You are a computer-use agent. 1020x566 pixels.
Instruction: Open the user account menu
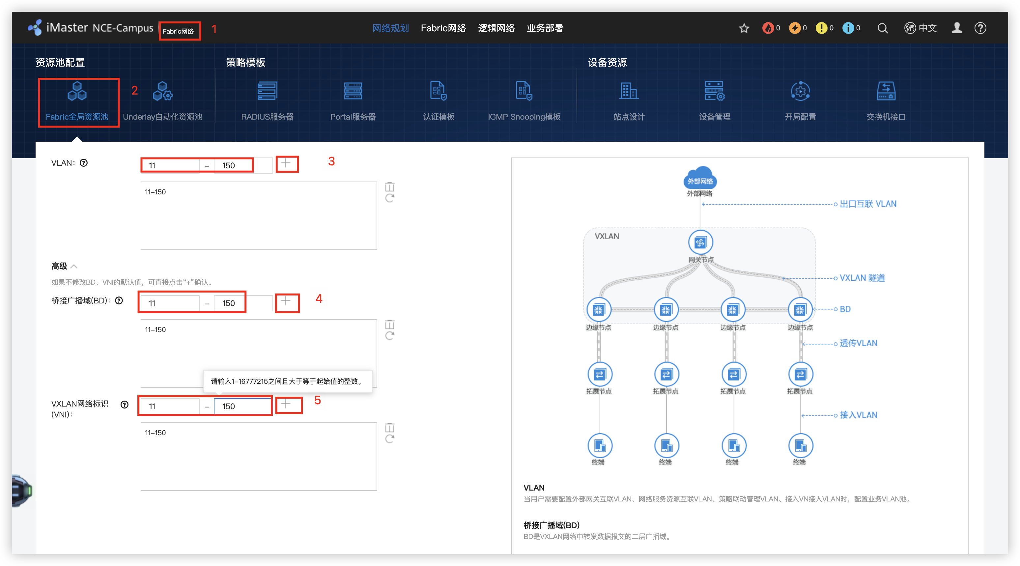point(957,28)
